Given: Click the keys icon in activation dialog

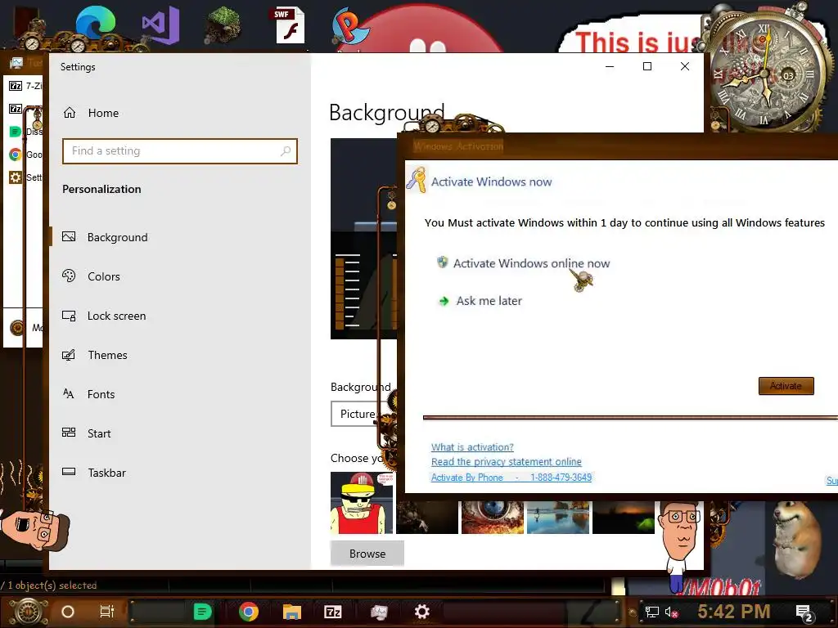Looking at the screenshot, I should [417, 180].
